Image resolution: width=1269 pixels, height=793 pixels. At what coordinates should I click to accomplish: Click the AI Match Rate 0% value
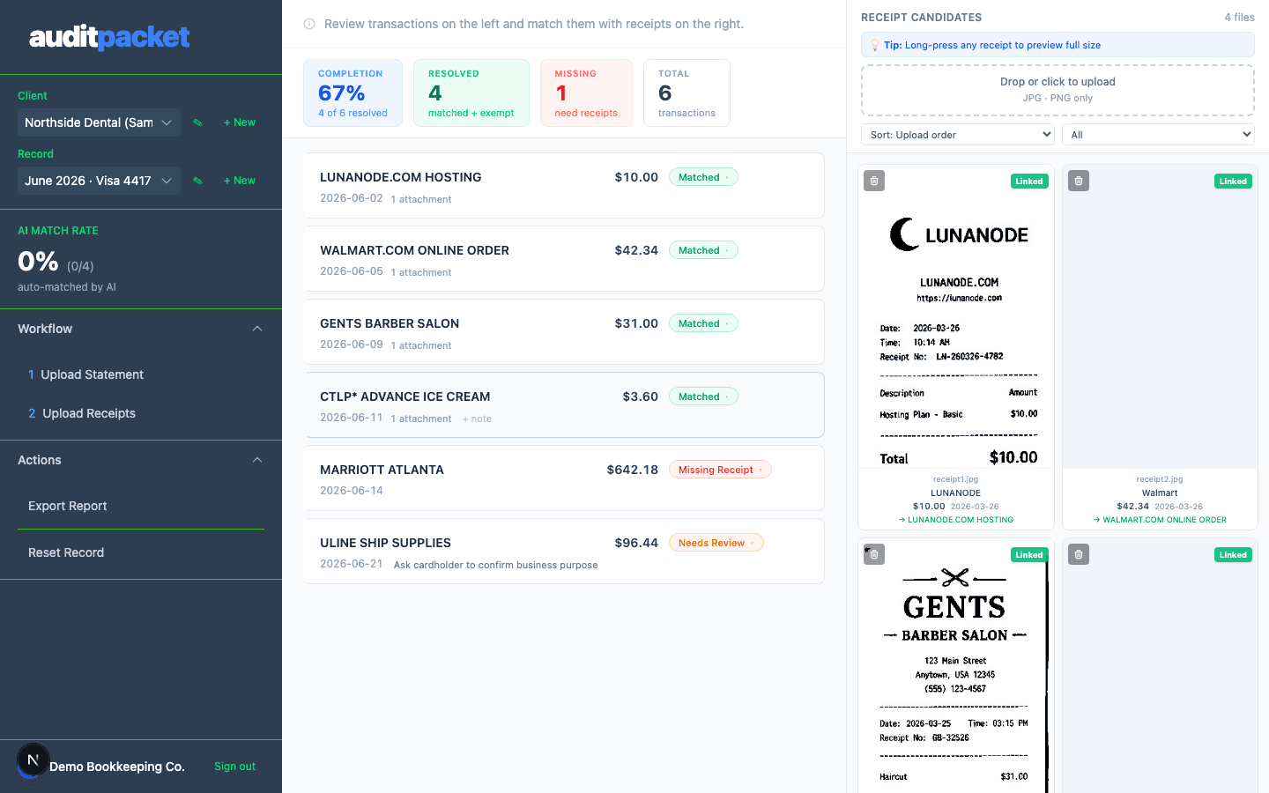(38, 262)
